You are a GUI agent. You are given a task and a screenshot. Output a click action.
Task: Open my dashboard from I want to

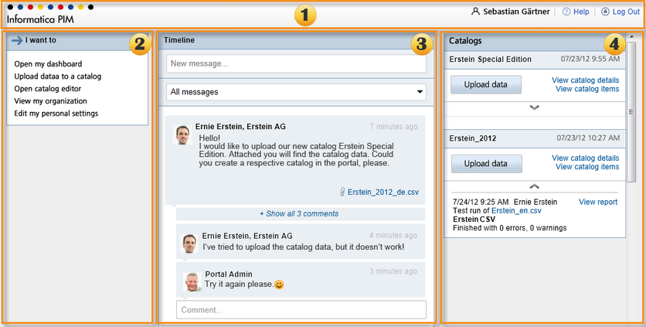coord(48,64)
